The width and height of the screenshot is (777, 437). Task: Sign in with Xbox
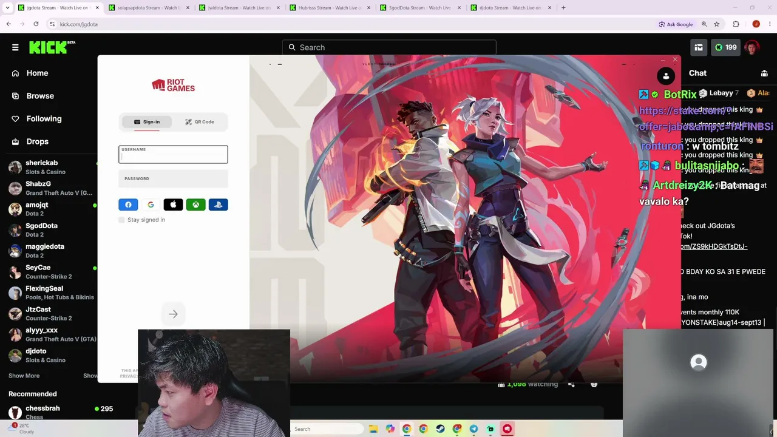point(195,205)
